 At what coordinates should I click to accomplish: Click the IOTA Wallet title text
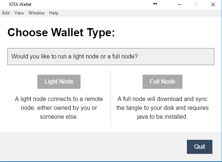[20, 4]
